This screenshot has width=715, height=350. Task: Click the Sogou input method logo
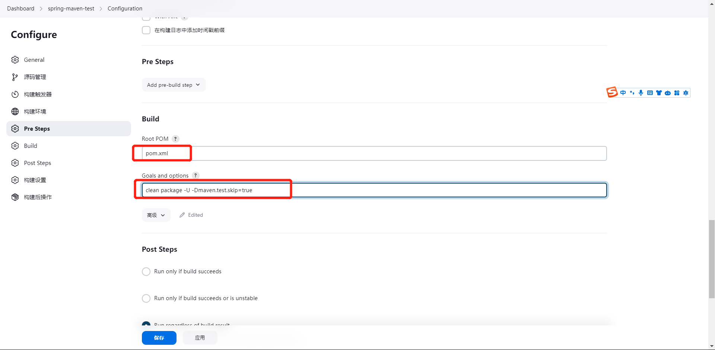point(612,92)
